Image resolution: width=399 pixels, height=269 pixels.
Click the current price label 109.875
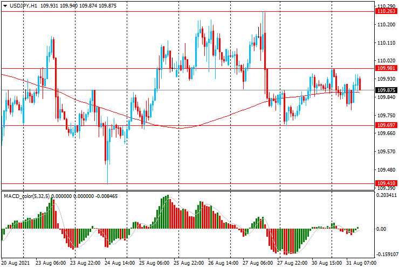coord(386,90)
